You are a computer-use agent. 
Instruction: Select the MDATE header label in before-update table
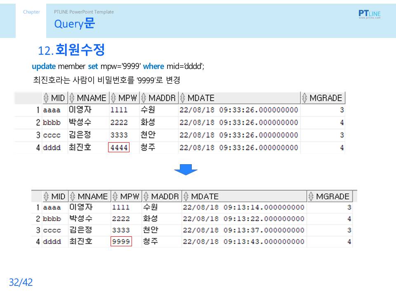pos(201,98)
